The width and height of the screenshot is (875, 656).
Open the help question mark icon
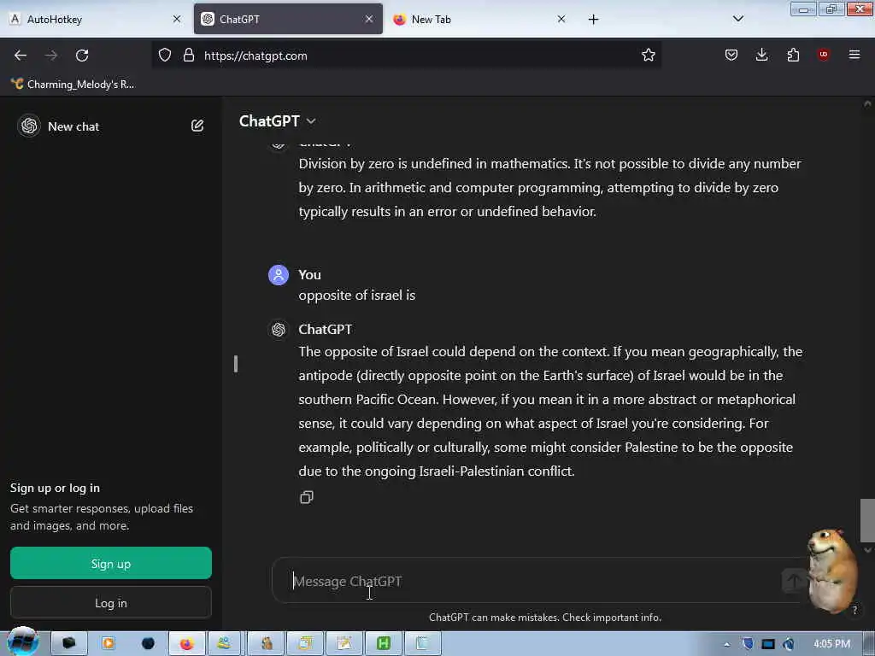click(x=854, y=610)
